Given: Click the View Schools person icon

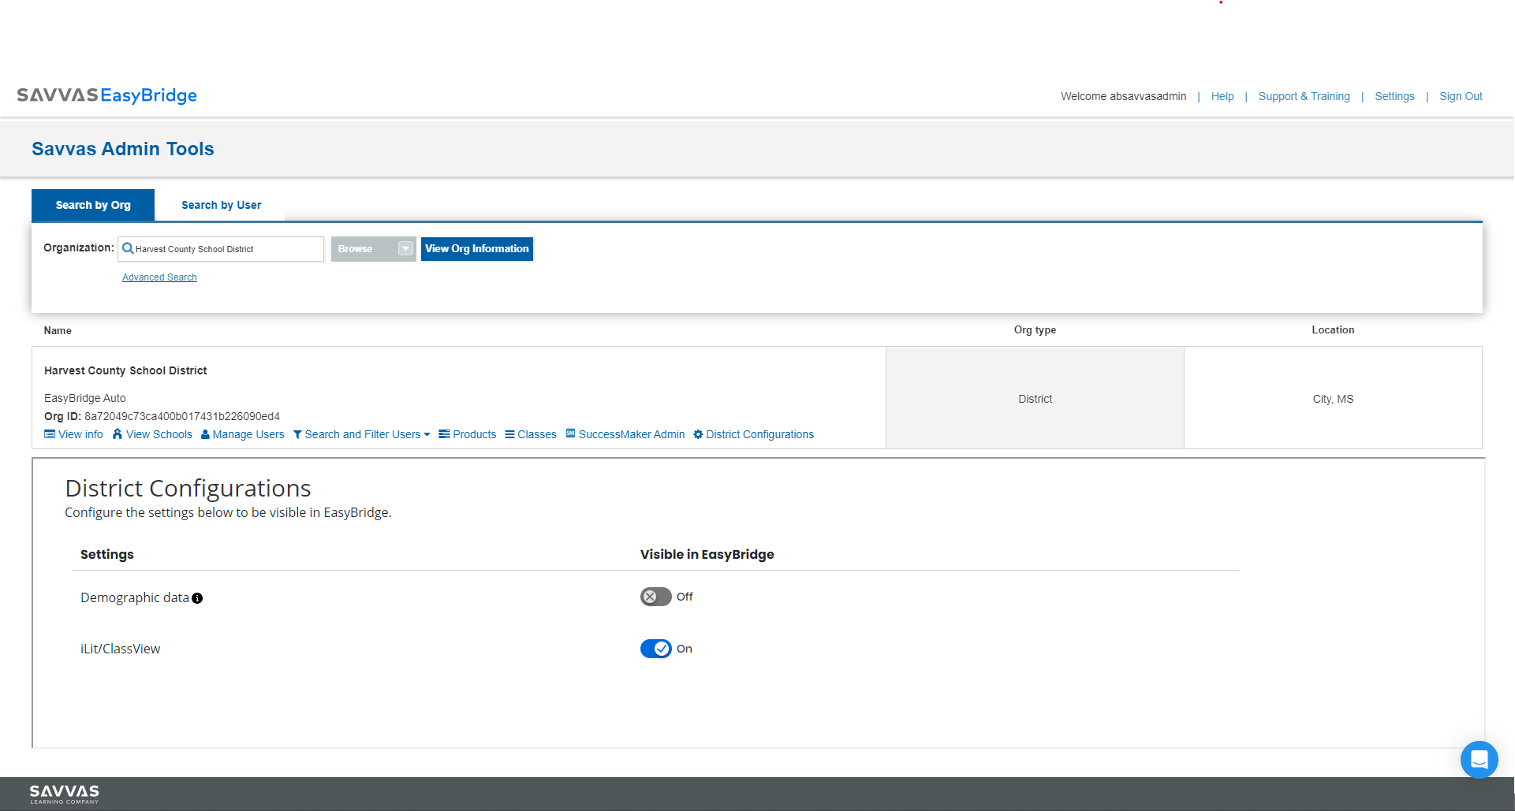Looking at the screenshot, I should coord(118,434).
